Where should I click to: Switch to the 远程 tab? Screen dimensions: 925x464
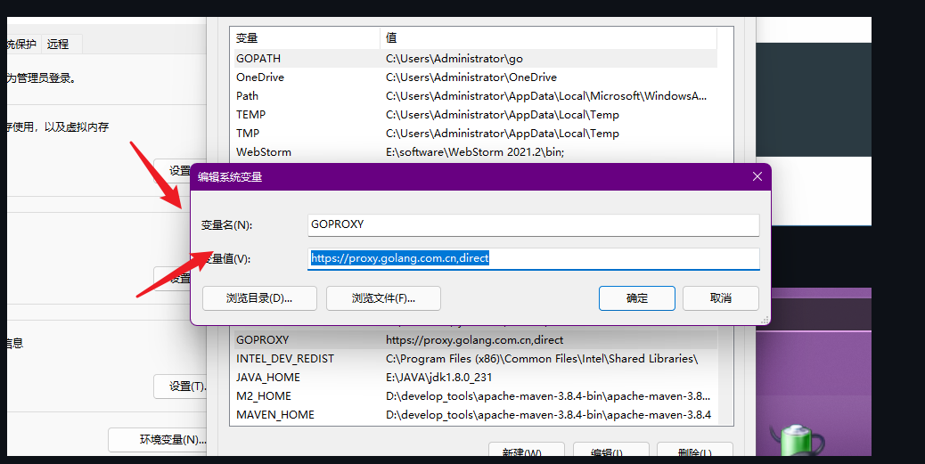pyautogui.click(x=59, y=44)
